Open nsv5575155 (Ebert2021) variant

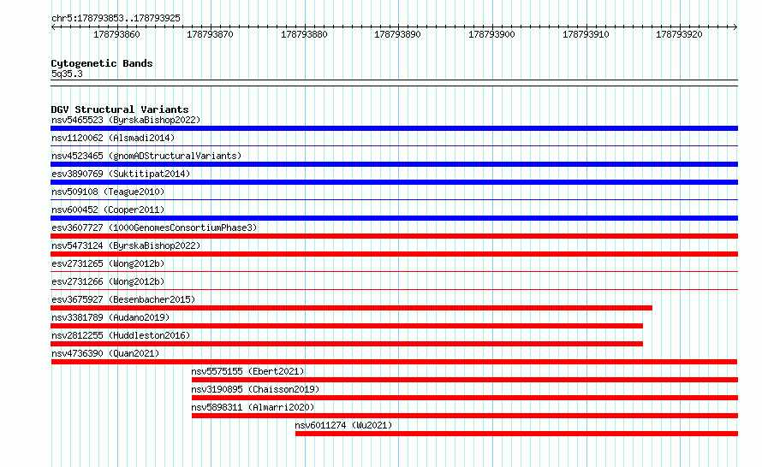(x=247, y=371)
